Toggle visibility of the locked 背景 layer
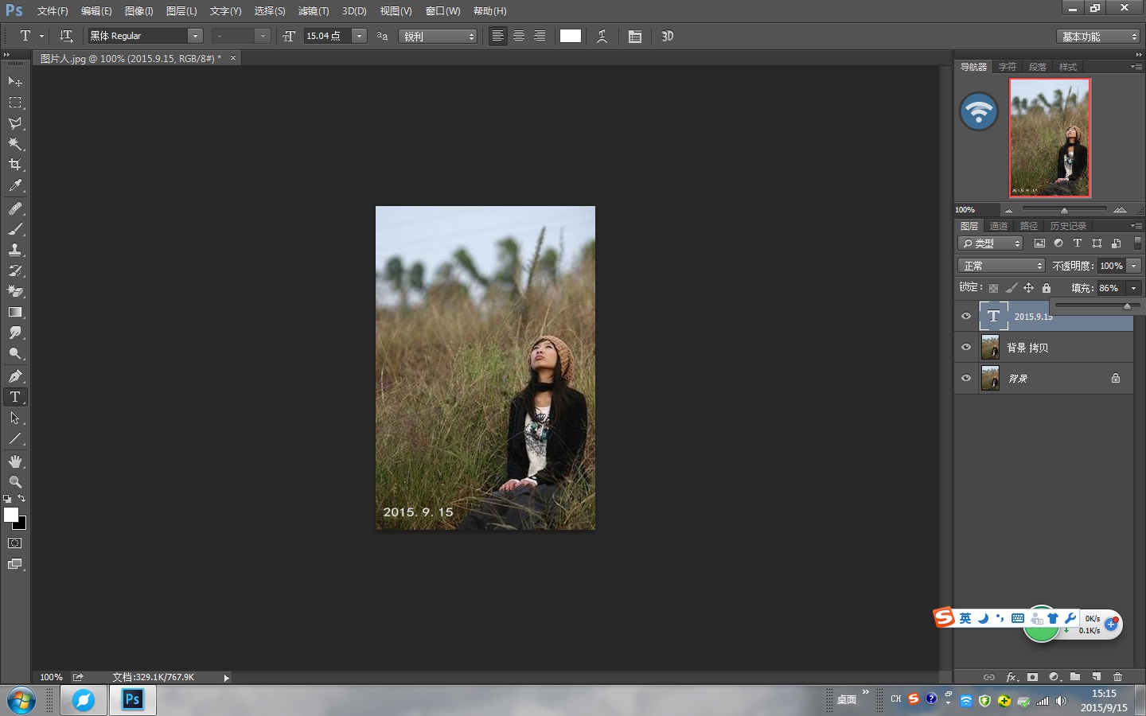Screen dimensions: 1146x716 [x=966, y=378]
